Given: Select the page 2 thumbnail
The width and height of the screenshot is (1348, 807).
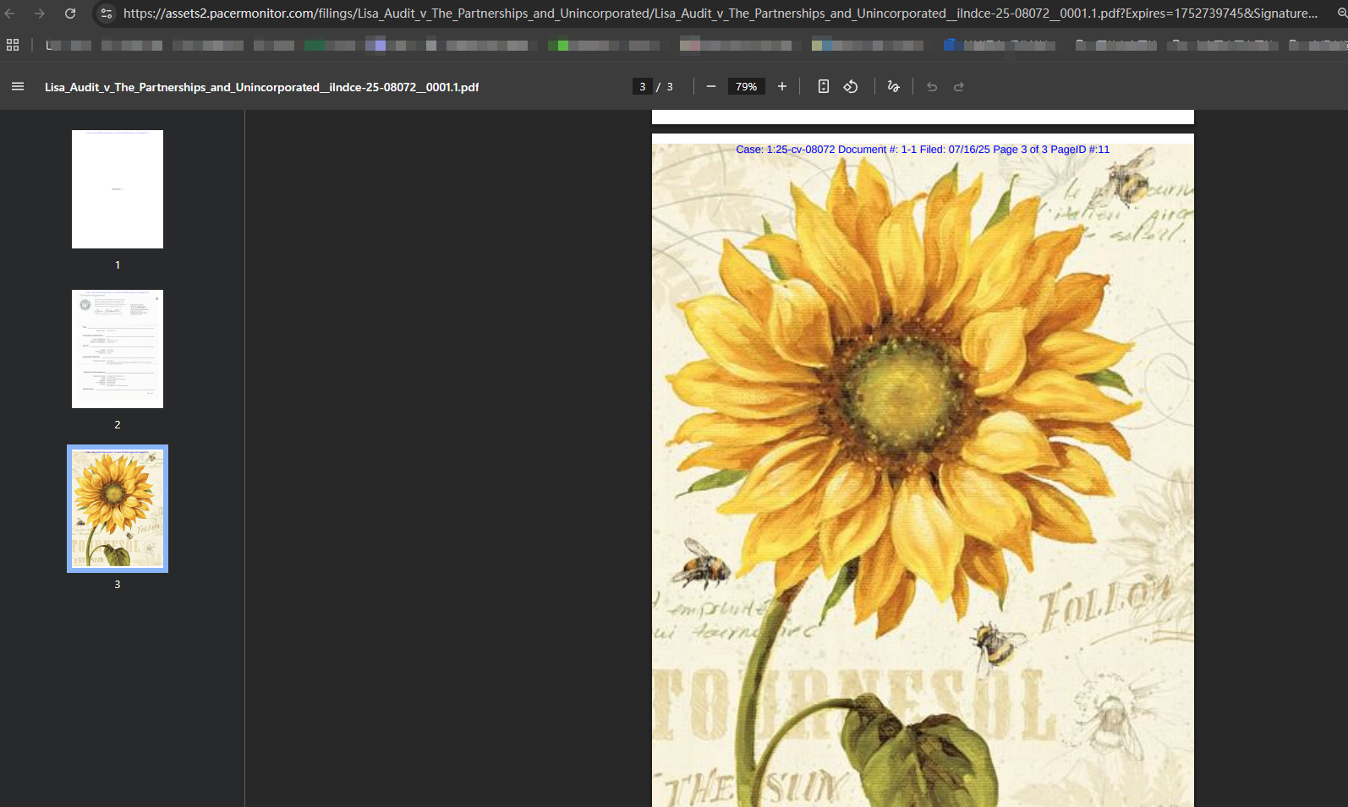Looking at the screenshot, I should [x=118, y=349].
